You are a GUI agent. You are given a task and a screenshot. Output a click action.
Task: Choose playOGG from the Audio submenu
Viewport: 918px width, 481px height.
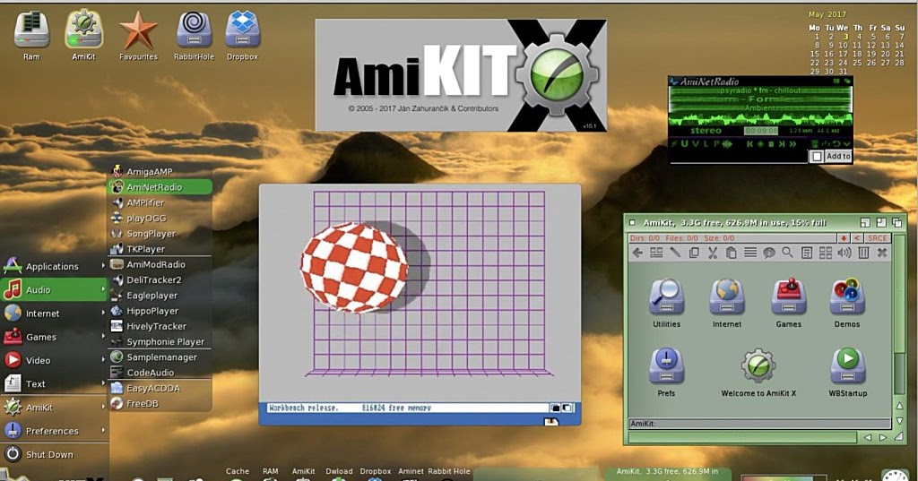pos(160,219)
